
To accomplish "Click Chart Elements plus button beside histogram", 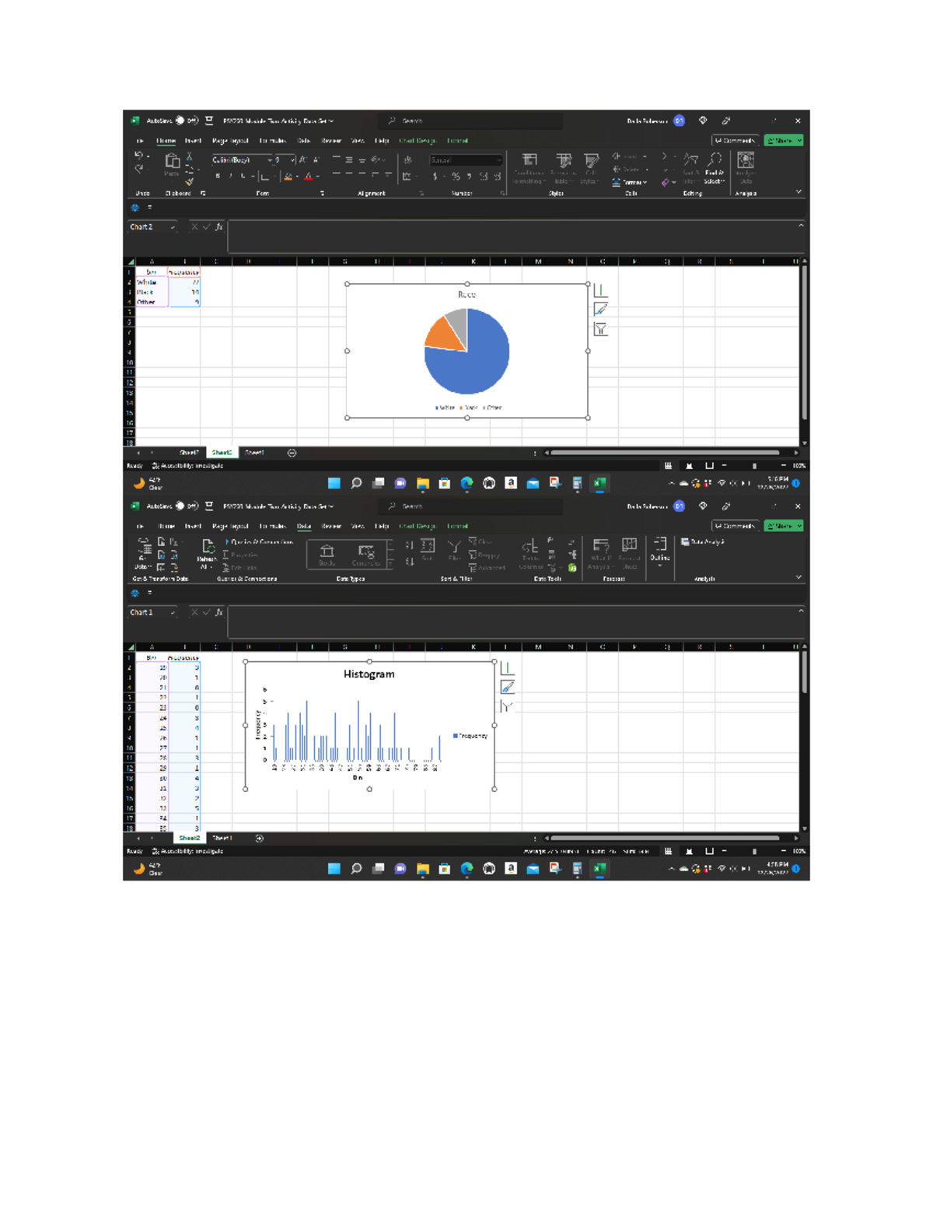I will [507, 668].
